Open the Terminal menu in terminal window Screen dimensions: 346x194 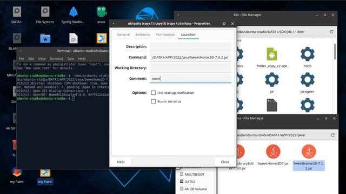[56, 59]
